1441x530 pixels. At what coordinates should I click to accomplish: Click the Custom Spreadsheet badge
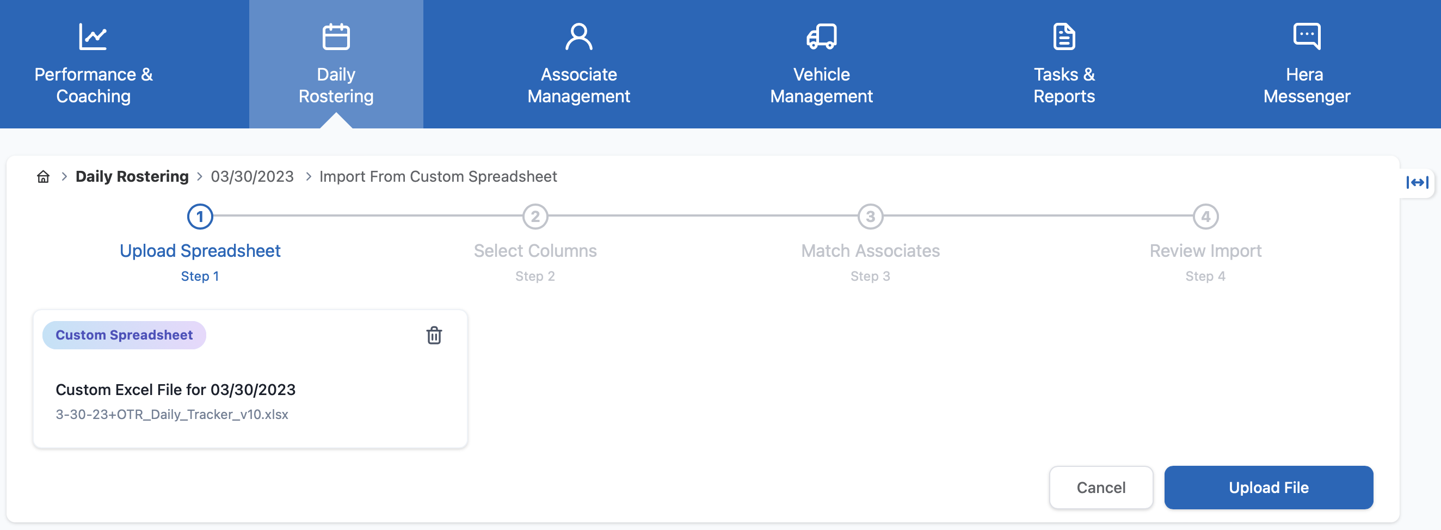(124, 335)
